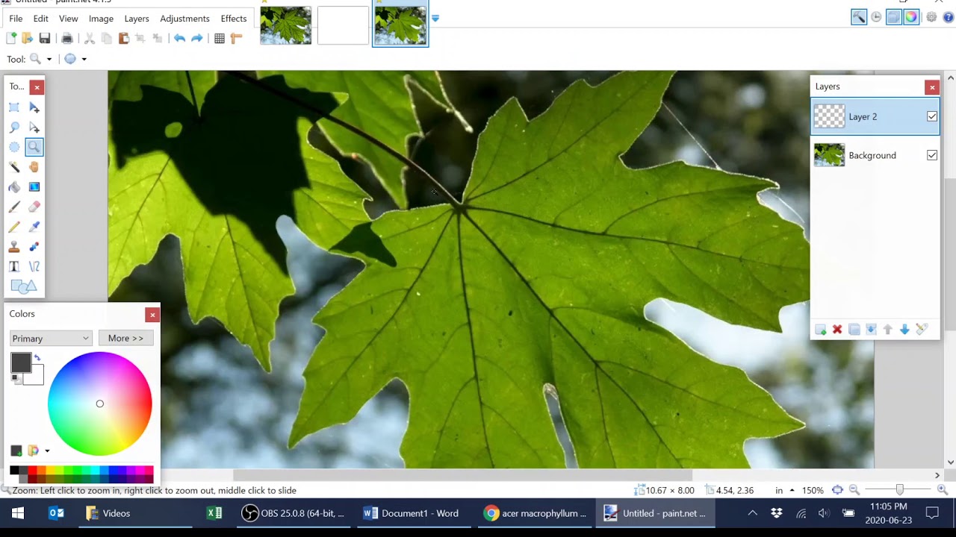Select the Clone Stamp tool
Screen dimensions: 956x537
(x=14, y=247)
